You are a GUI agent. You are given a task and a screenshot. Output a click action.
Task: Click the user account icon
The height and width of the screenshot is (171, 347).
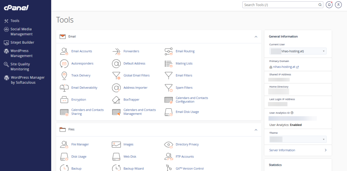point(338,5)
